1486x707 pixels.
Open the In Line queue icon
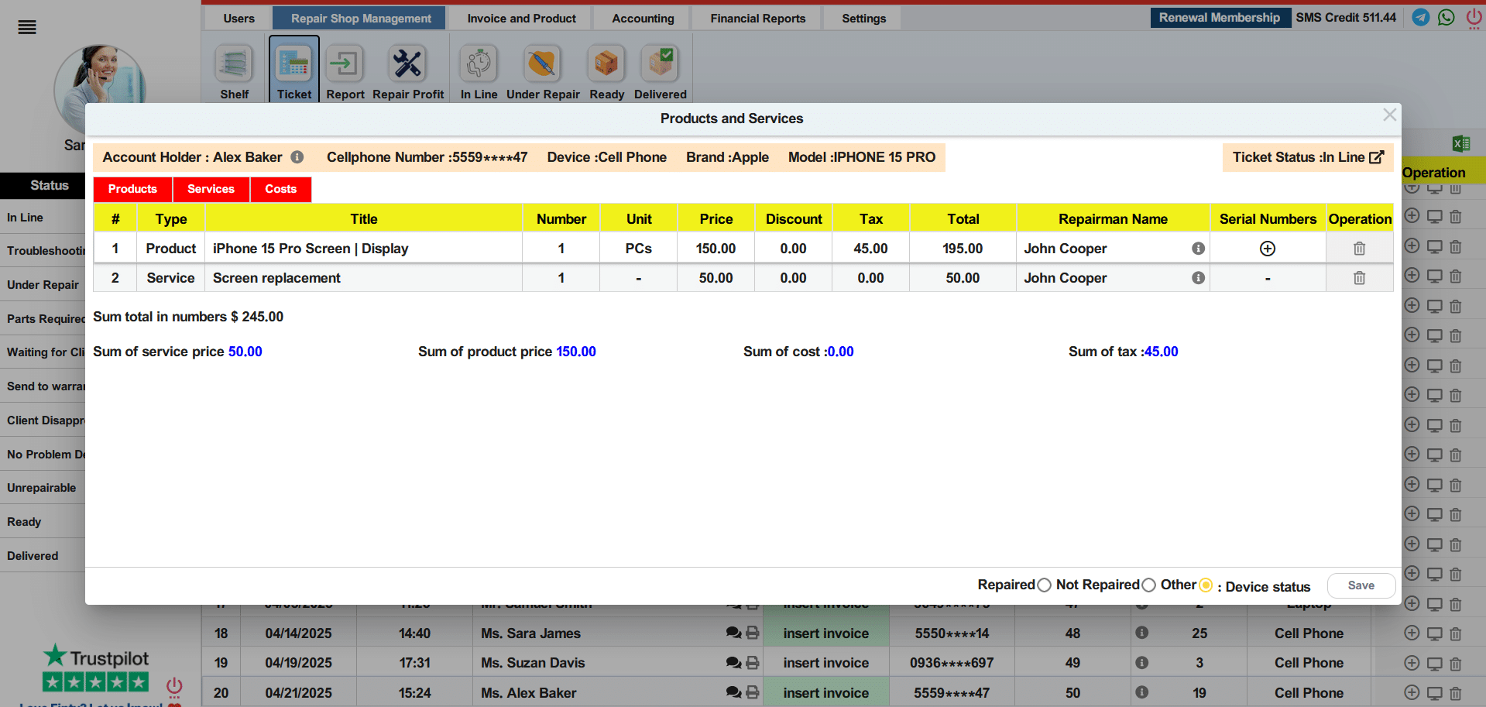tap(479, 63)
